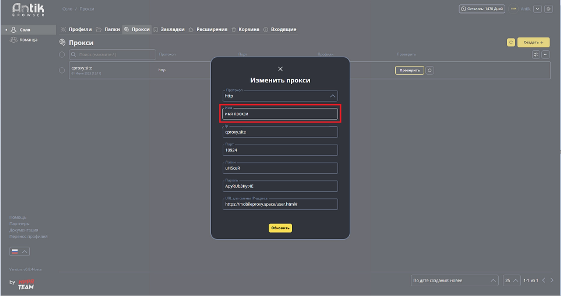Open the По дате создания sort dropdown
Viewport: 561px width, 296px height.
(x=455, y=281)
